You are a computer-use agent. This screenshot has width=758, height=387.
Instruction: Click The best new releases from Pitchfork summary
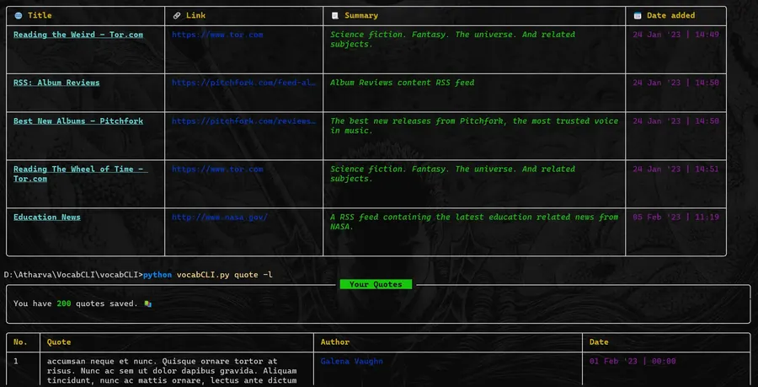coord(474,126)
